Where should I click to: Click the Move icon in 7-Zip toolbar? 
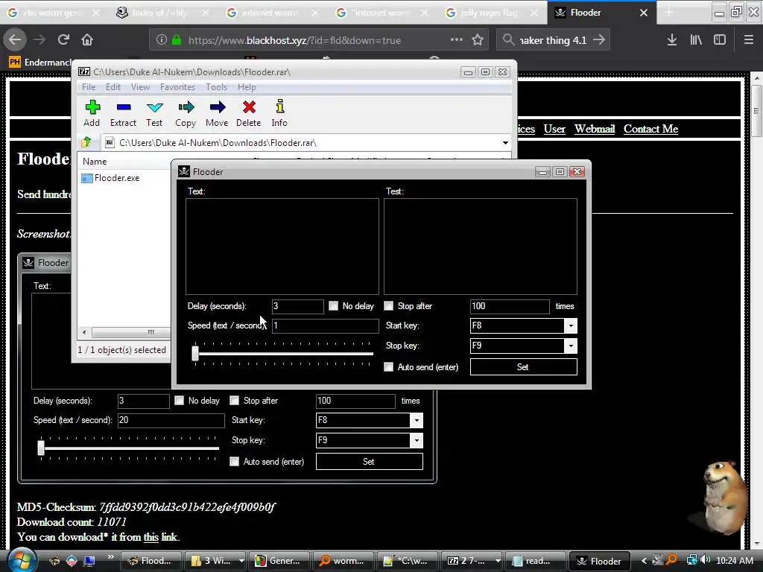pos(217,113)
